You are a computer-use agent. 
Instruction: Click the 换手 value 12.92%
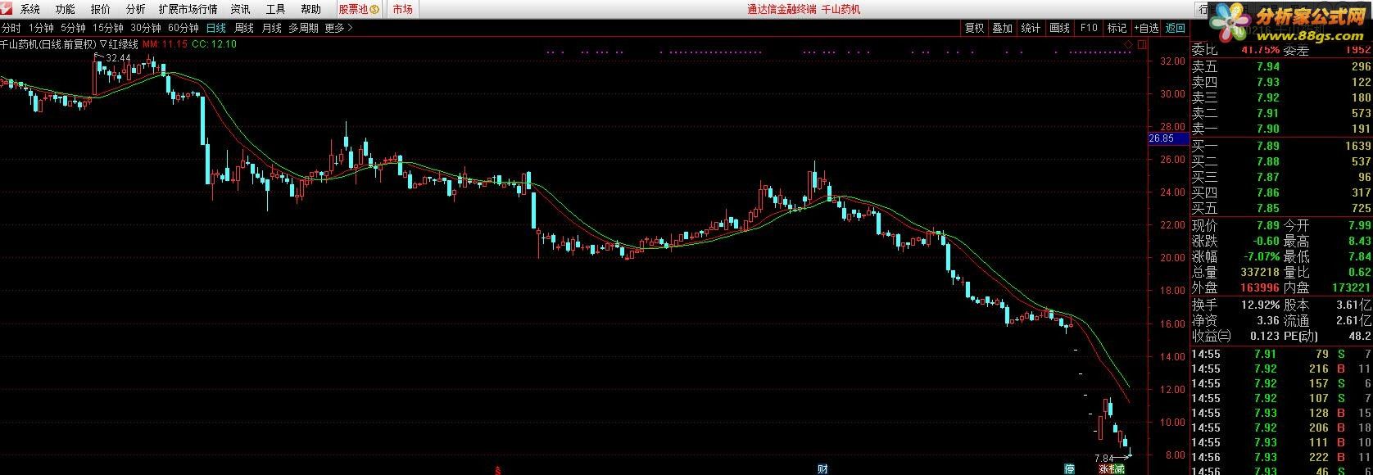tap(1262, 305)
